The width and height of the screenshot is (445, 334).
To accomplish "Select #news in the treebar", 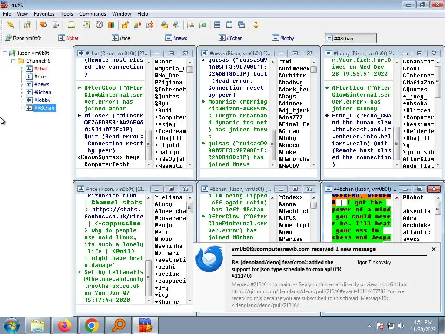I will 41,84.
